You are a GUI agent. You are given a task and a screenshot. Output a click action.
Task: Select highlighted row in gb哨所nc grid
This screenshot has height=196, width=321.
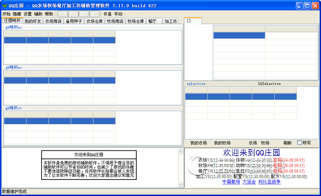coord(60,40)
